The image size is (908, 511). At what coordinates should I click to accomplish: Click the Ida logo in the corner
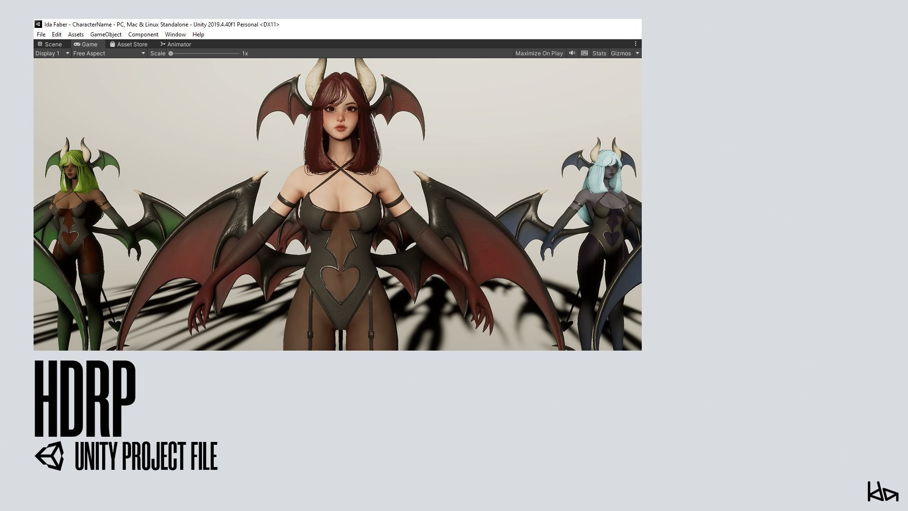tap(882, 492)
